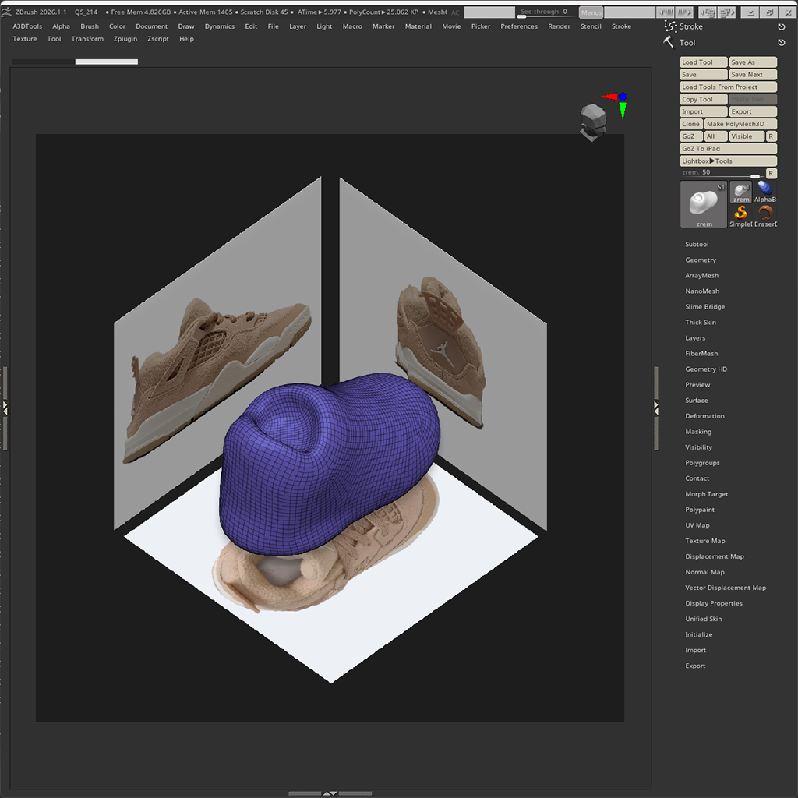Toggle the AC button in the title bar
The image size is (798, 798).
coord(455,12)
